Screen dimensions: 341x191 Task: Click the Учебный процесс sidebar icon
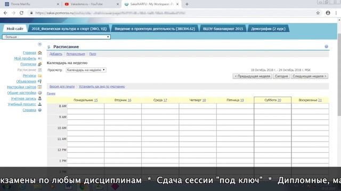(40, 104)
